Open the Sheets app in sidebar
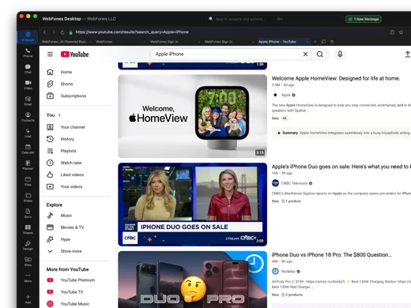 pos(28,229)
